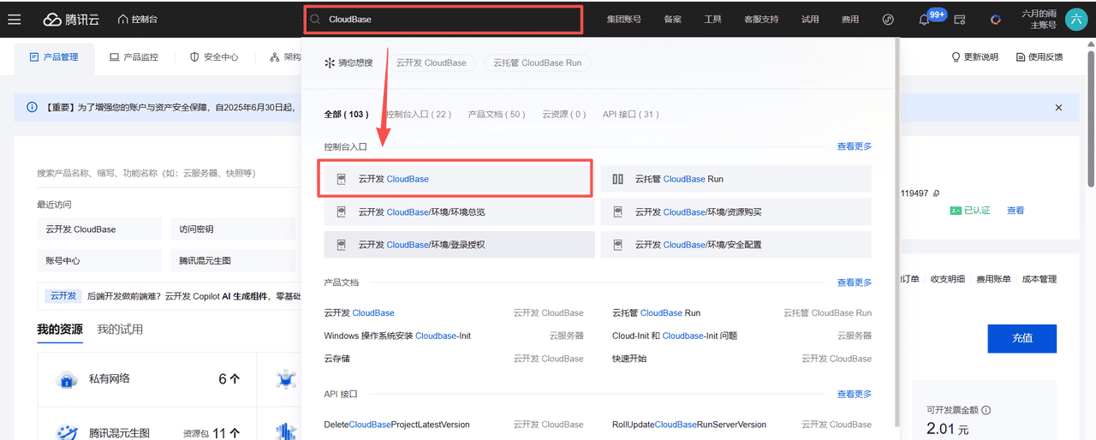Open the hamburger navigation menu
1096x440 pixels.
[x=15, y=19]
